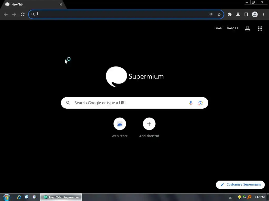Image resolution: width=269 pixels, height=201 pixels.
Task: Open the Extensions puzzle menu
Action: [x=230, y=15]
